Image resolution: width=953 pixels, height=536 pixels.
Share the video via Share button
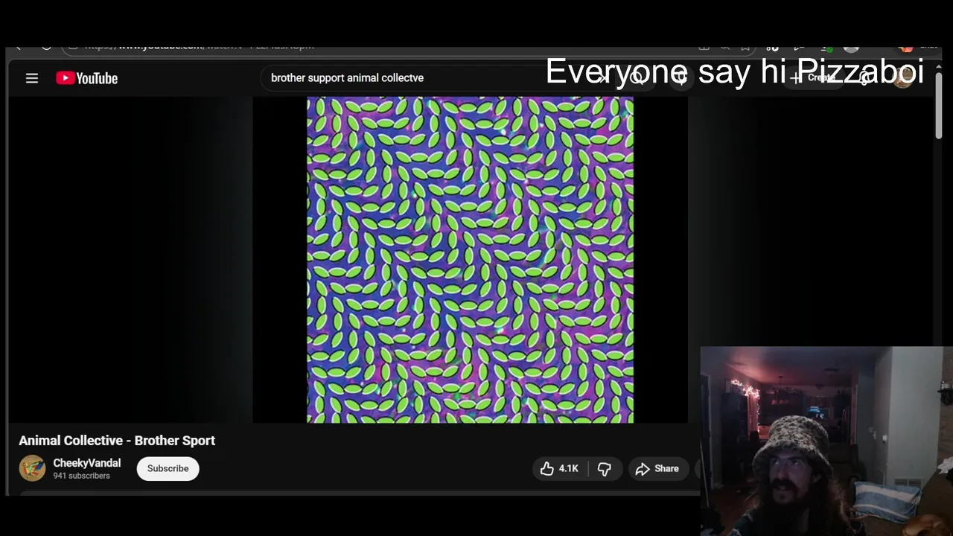point(658,468)
